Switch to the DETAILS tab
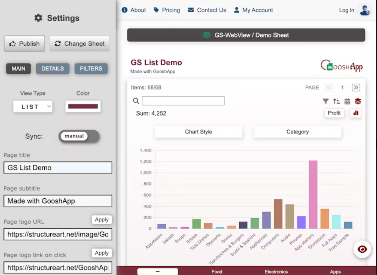 [x=53, y=69]
